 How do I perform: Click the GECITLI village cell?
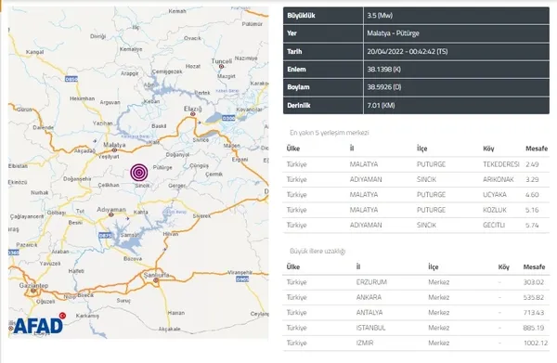click(x=494, y=225)
